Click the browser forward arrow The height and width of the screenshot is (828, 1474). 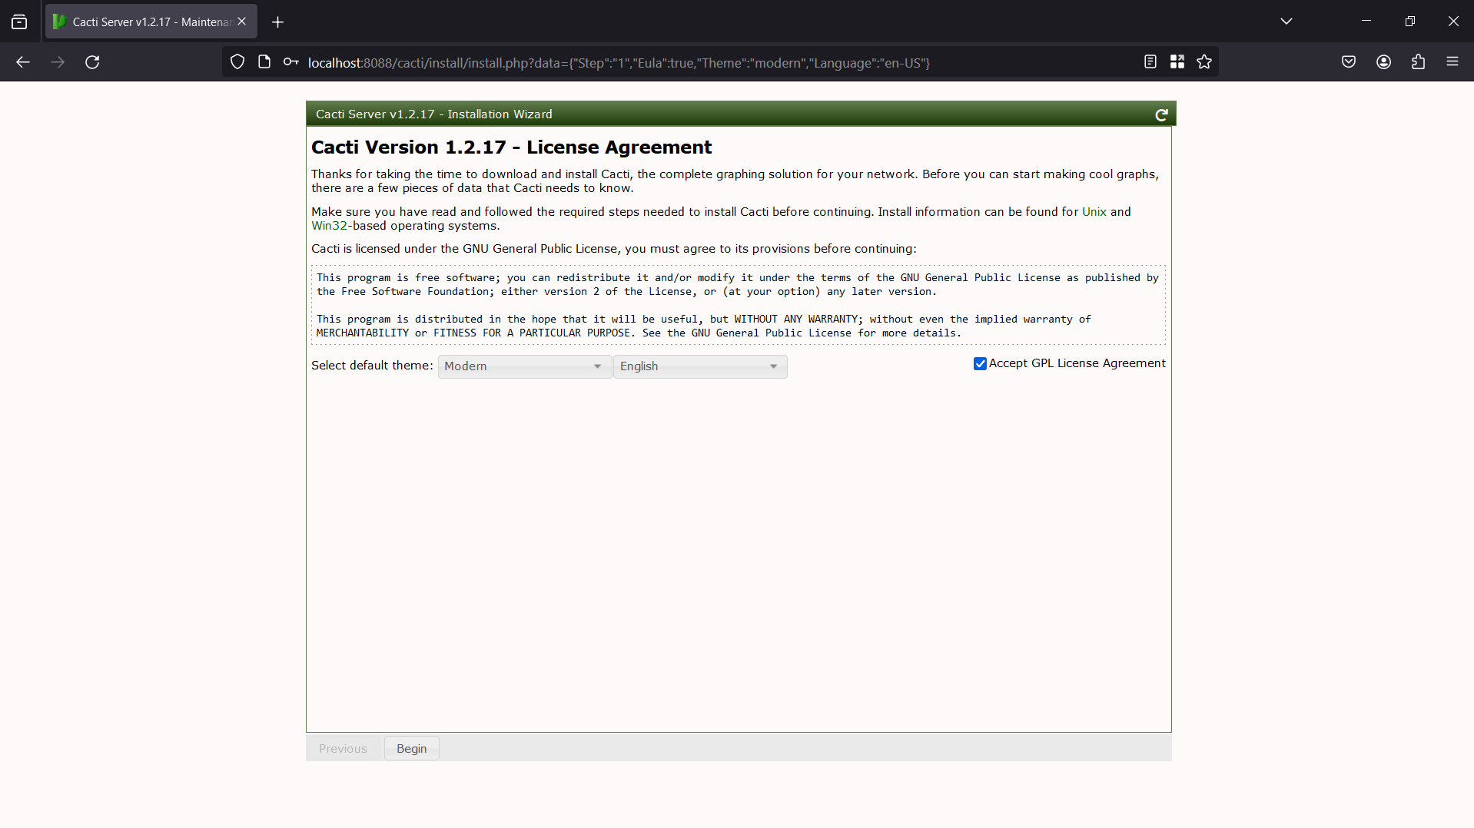pyautogui.click(x=58, y=62)
